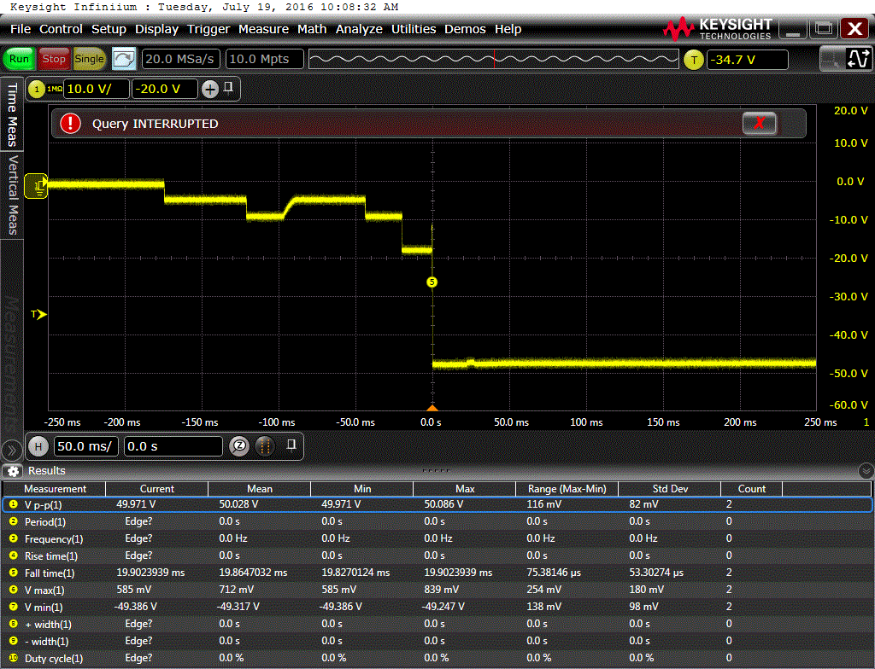
Task: Select the Period(1) measurement row
Action: point(437,522)
